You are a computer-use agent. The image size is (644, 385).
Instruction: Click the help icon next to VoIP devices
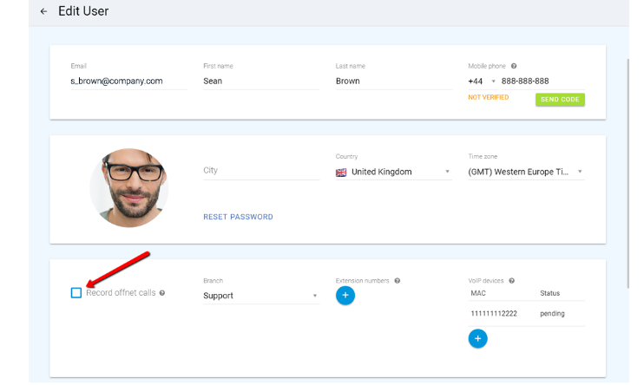512,281
